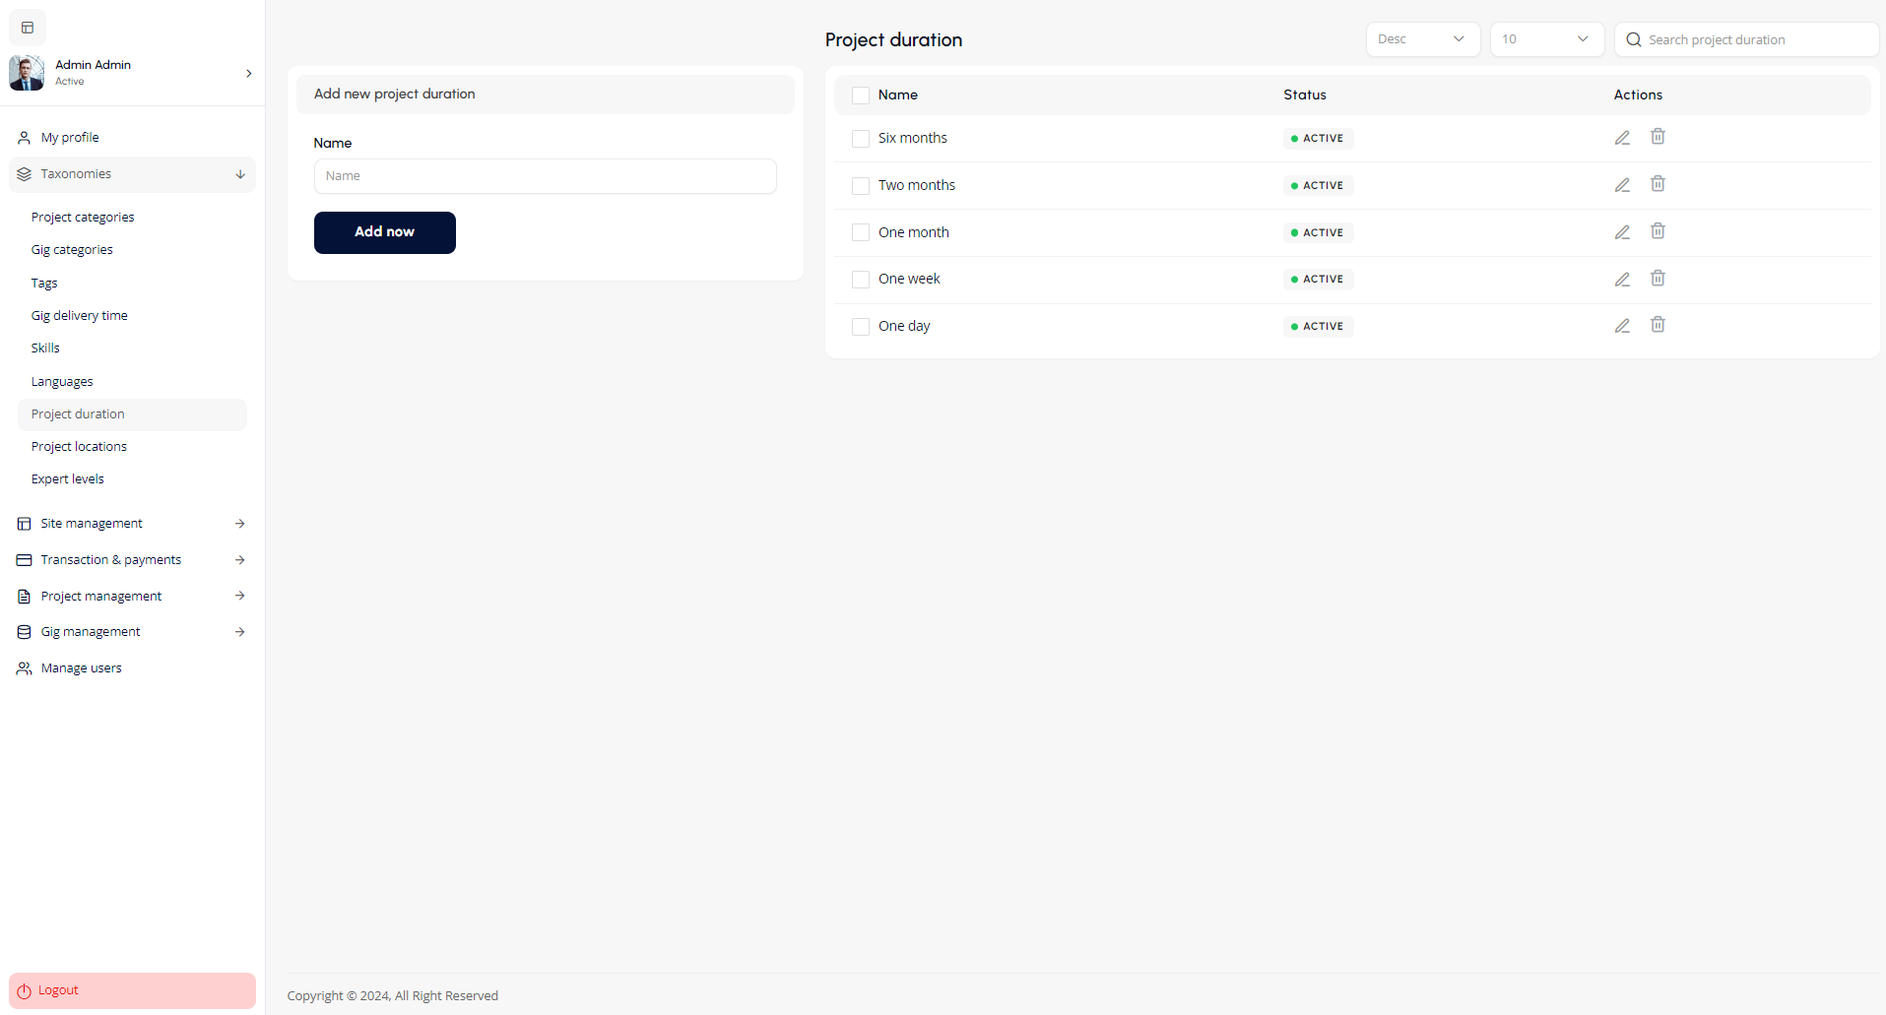Edit the One month duration
Viewport: 1886px width, 1015px height.
coord(1622,232)
